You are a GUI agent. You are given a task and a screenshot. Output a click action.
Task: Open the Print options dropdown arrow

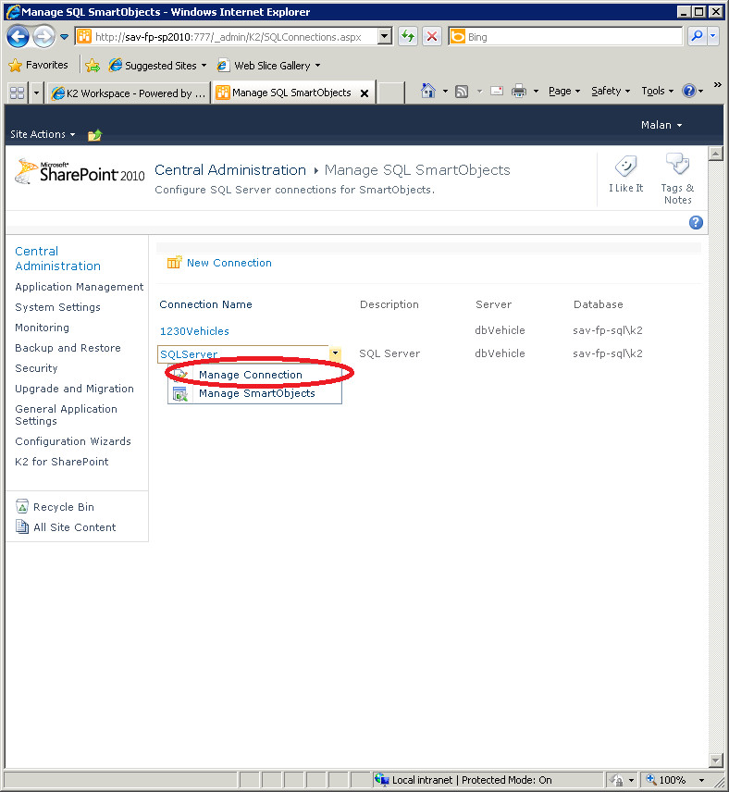[x=536, y=92]
